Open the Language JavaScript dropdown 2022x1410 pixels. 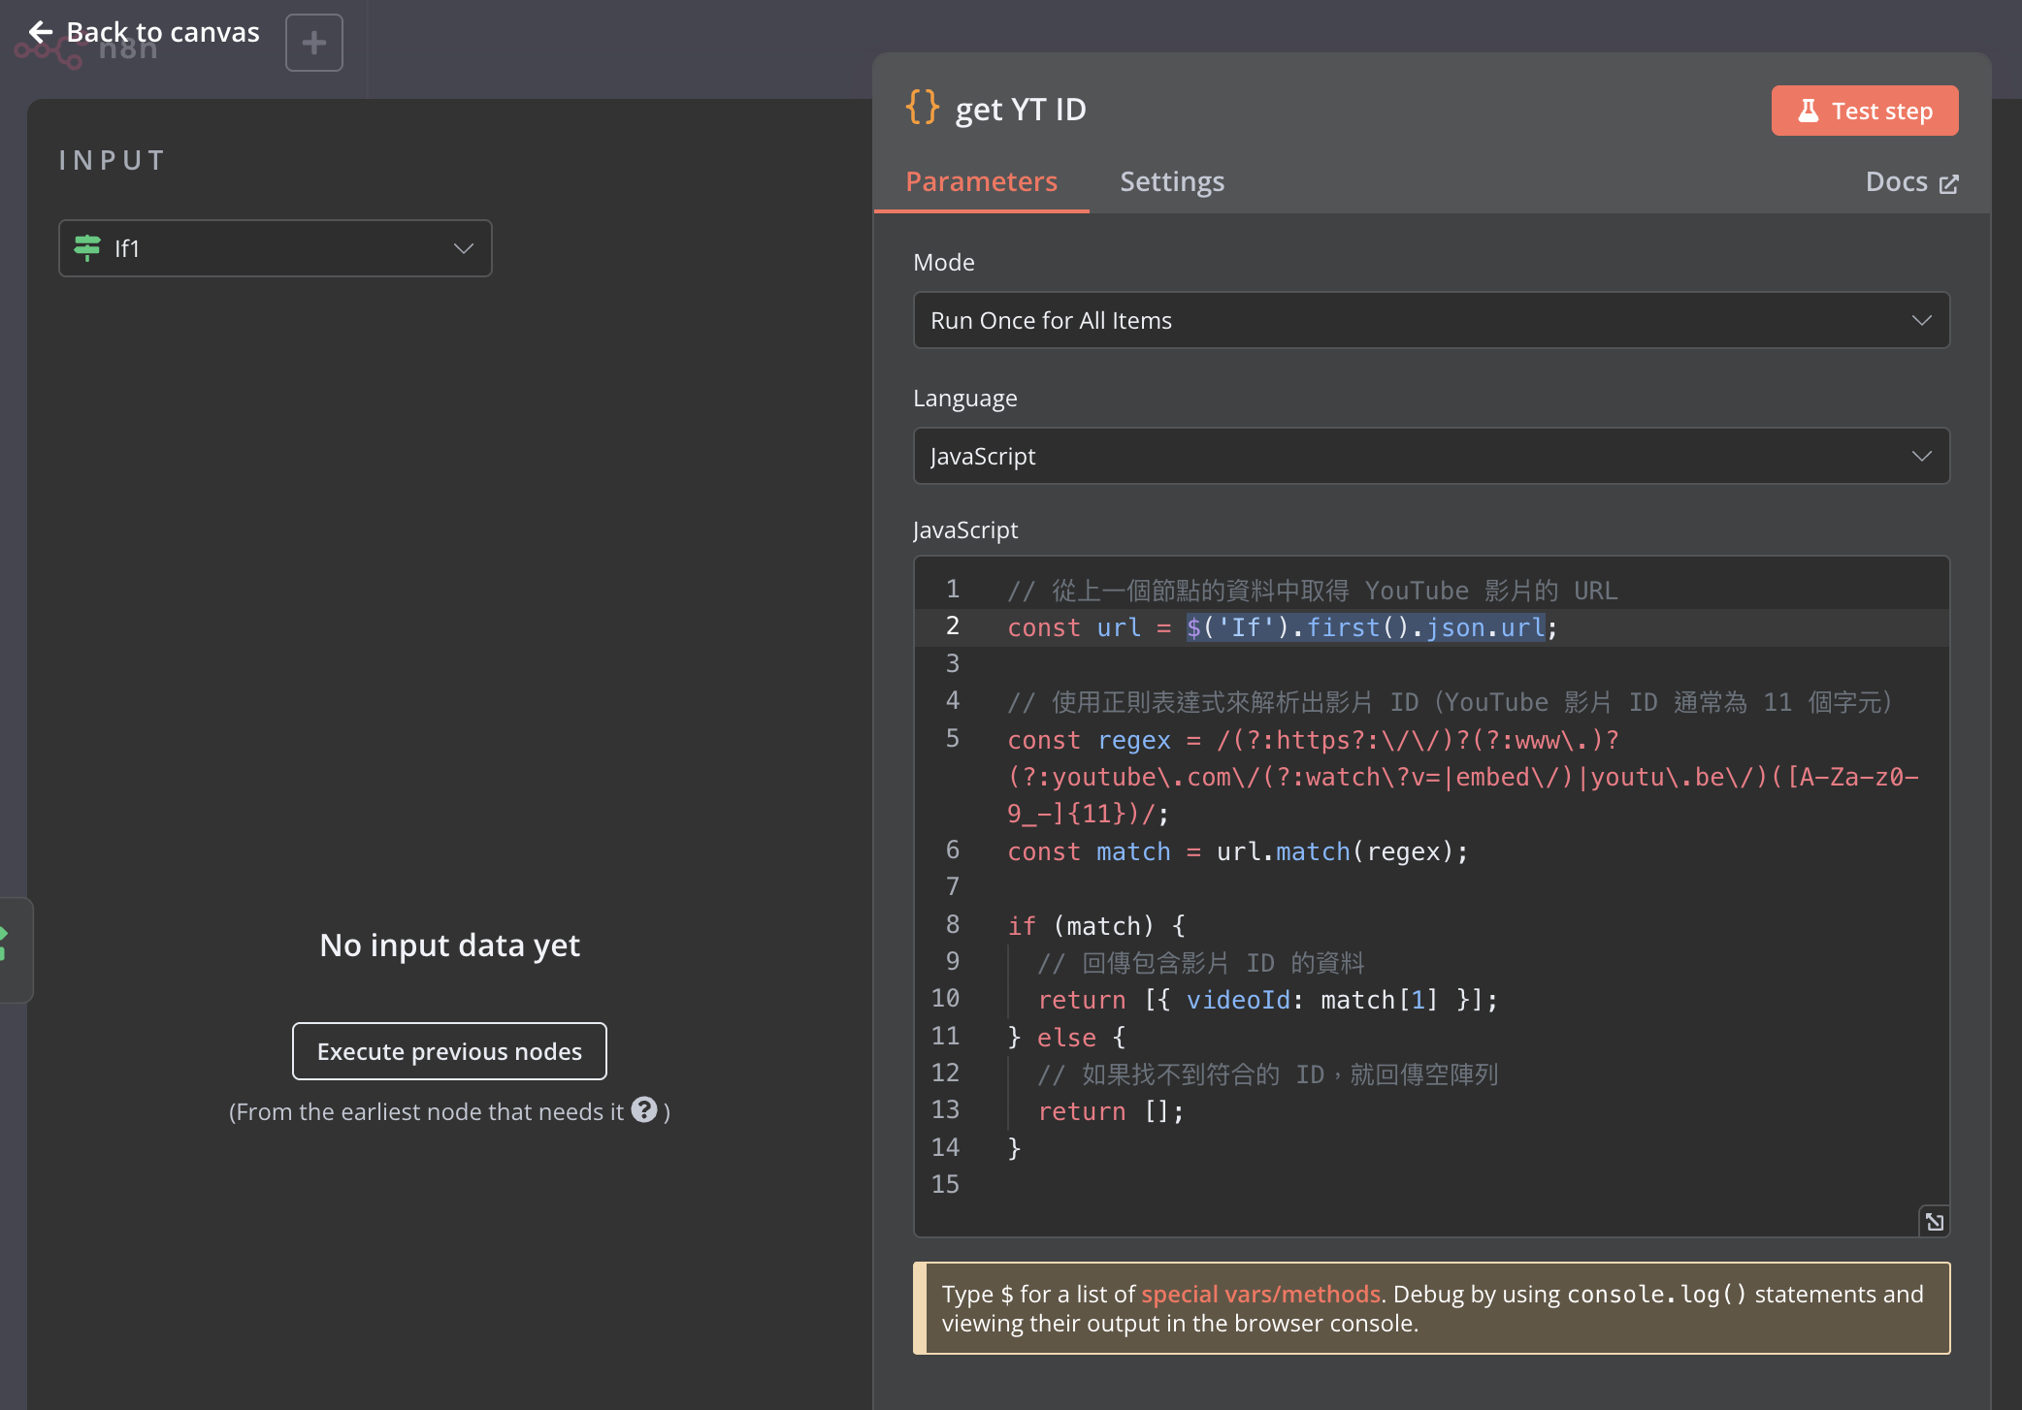[1431, 456]
